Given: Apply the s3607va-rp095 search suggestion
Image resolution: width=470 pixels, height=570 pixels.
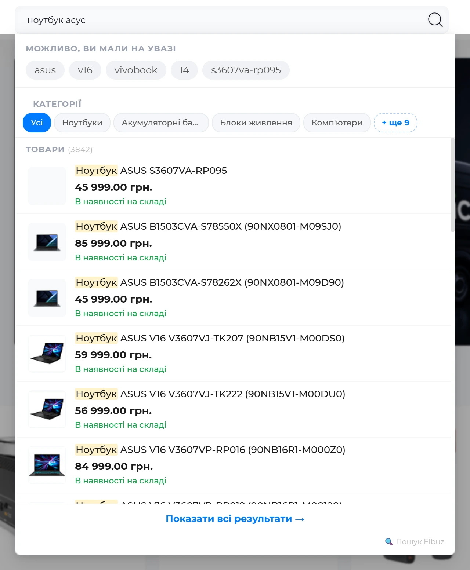Looking at the screenshot, I should click(246, 70).
